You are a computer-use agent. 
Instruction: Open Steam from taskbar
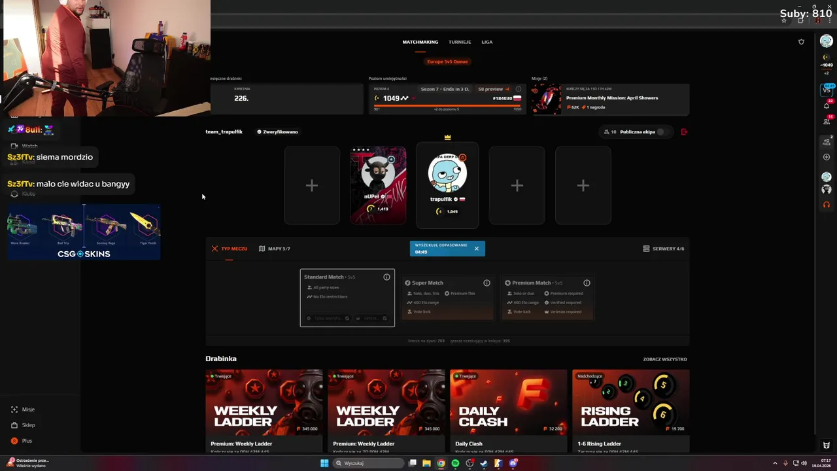pyautogui.click(x=484, y=463)
